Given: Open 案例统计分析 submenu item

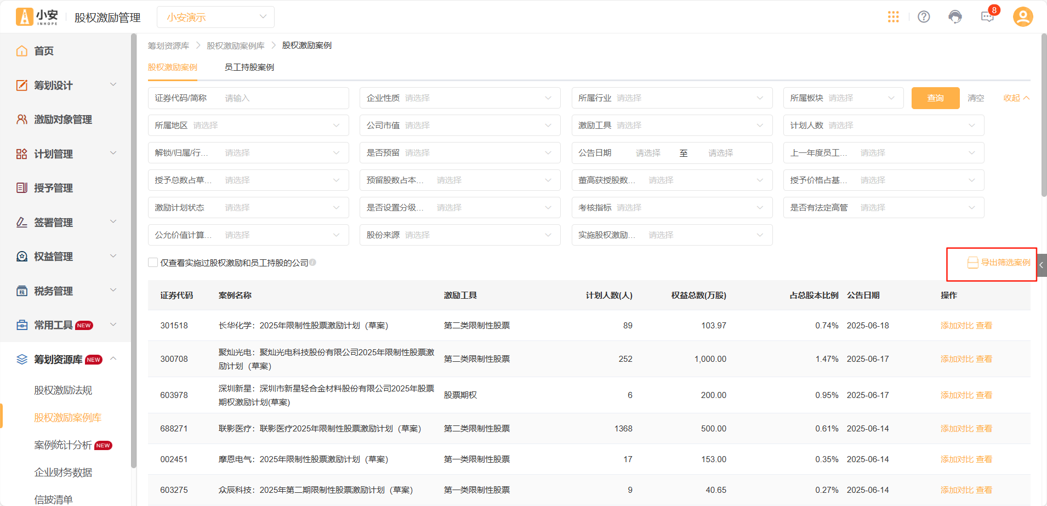Looking at the screenshot, I should [x=63, y=445].
